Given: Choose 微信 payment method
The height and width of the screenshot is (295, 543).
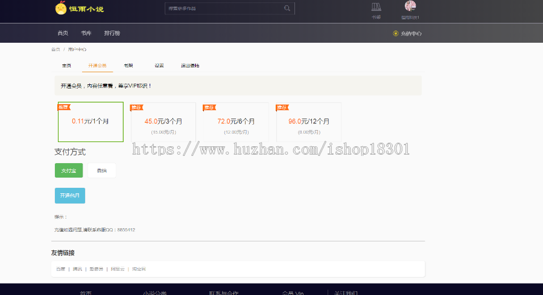Looking at the screenshot, I should click(102, 170).
